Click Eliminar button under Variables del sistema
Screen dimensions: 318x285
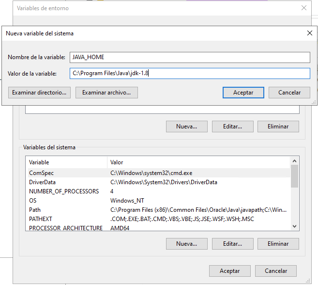tap(278, 244)
